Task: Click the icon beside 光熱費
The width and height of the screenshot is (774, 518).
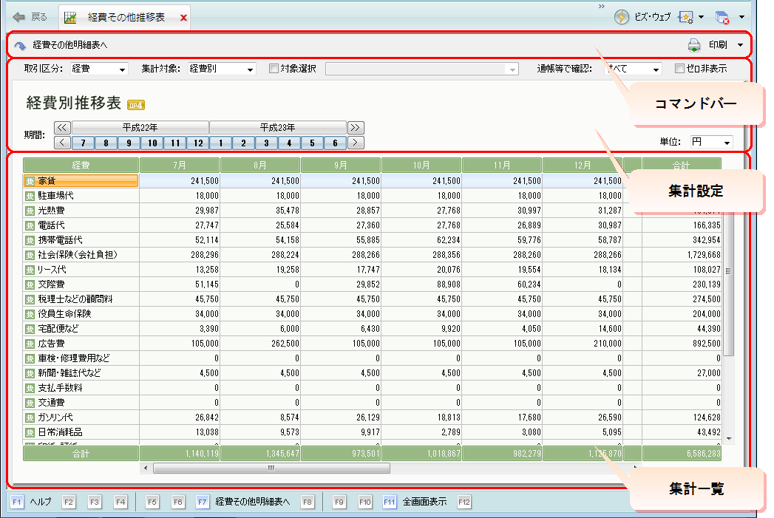Action: [30, 211]
